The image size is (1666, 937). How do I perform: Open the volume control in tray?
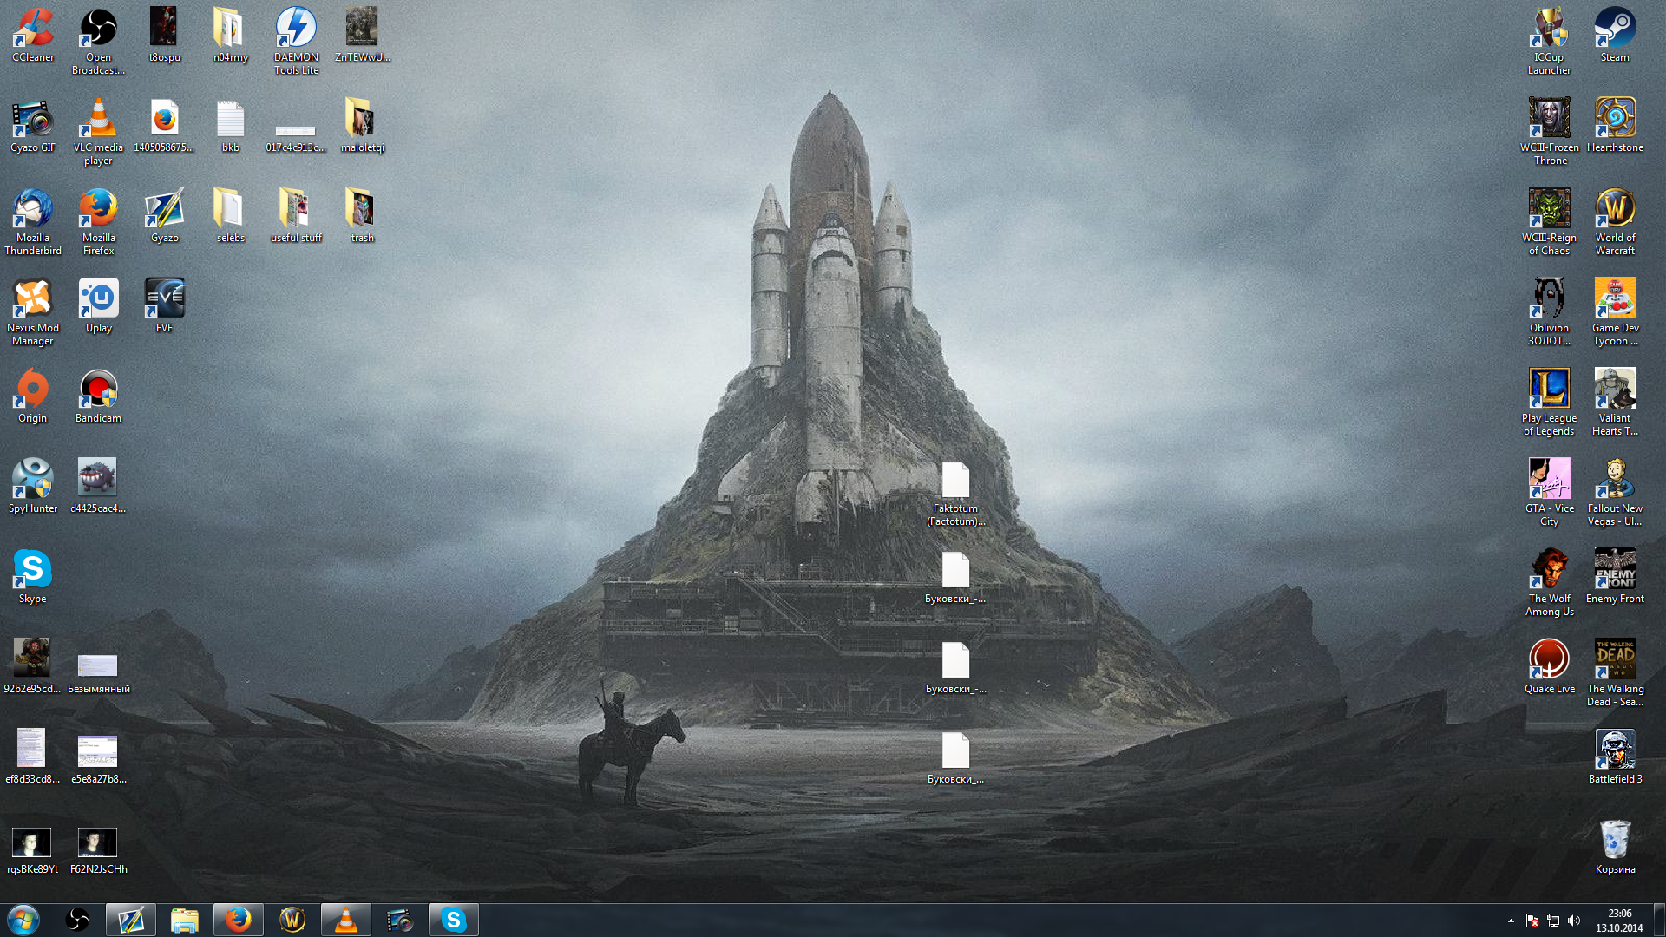(x=1574, y=921)
